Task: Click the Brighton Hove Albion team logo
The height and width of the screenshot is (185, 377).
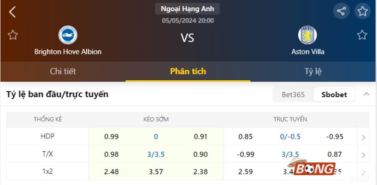Action: [68, 35]
